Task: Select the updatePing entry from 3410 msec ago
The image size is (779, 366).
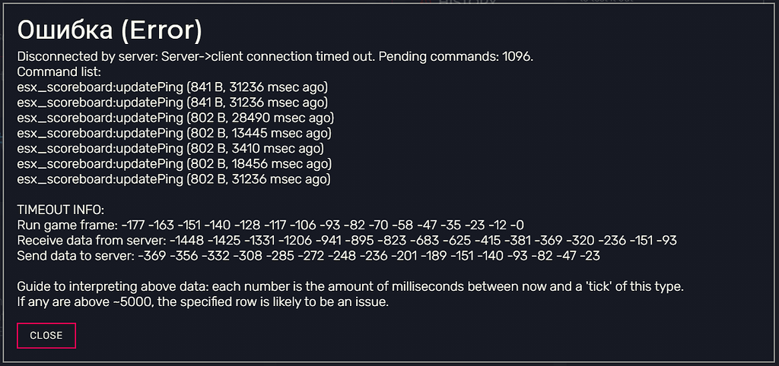Action: pos(170,148)
